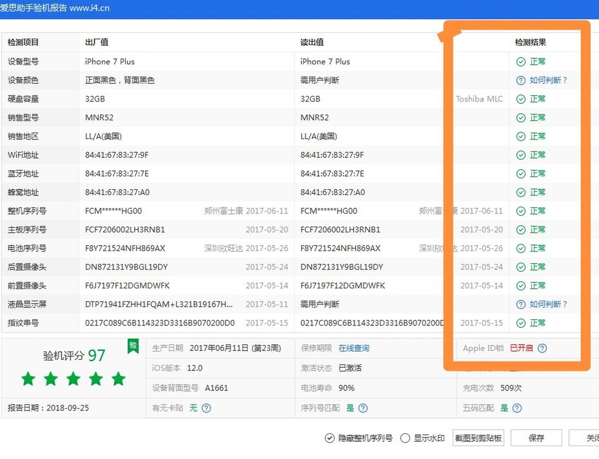Click the question icon beside 设备颜色 如何判断
The height and width of the screenshot is (459, 599).
[521, 80]
